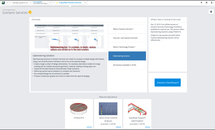215x130 pixels.
Task: Select 'QA Solution (available in 2016)' tab
Action: 127,65
